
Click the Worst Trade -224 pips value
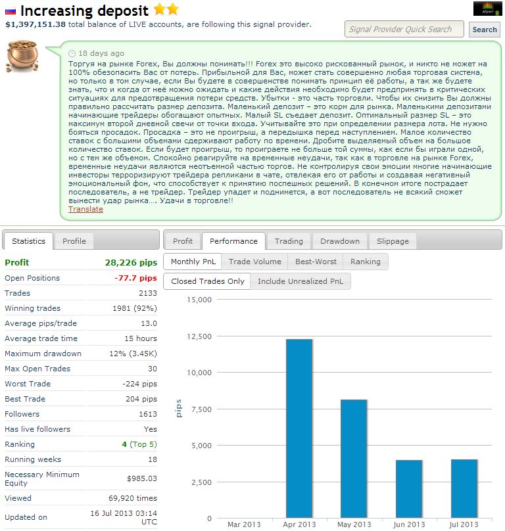pyautogui.click(x=139, y=384)
